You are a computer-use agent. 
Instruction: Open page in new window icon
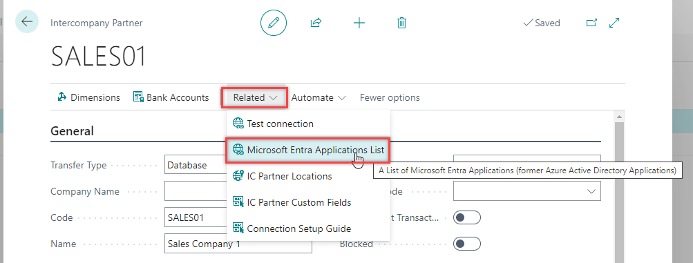[591, 23]
